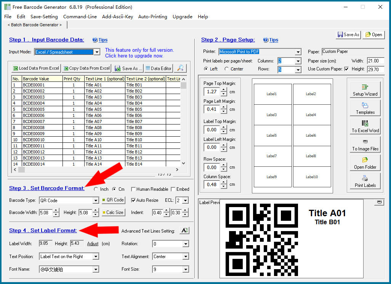Select the Batch Barcode Generator tab
This screenshot has width=391, height=284.
(x=35, y=25)
